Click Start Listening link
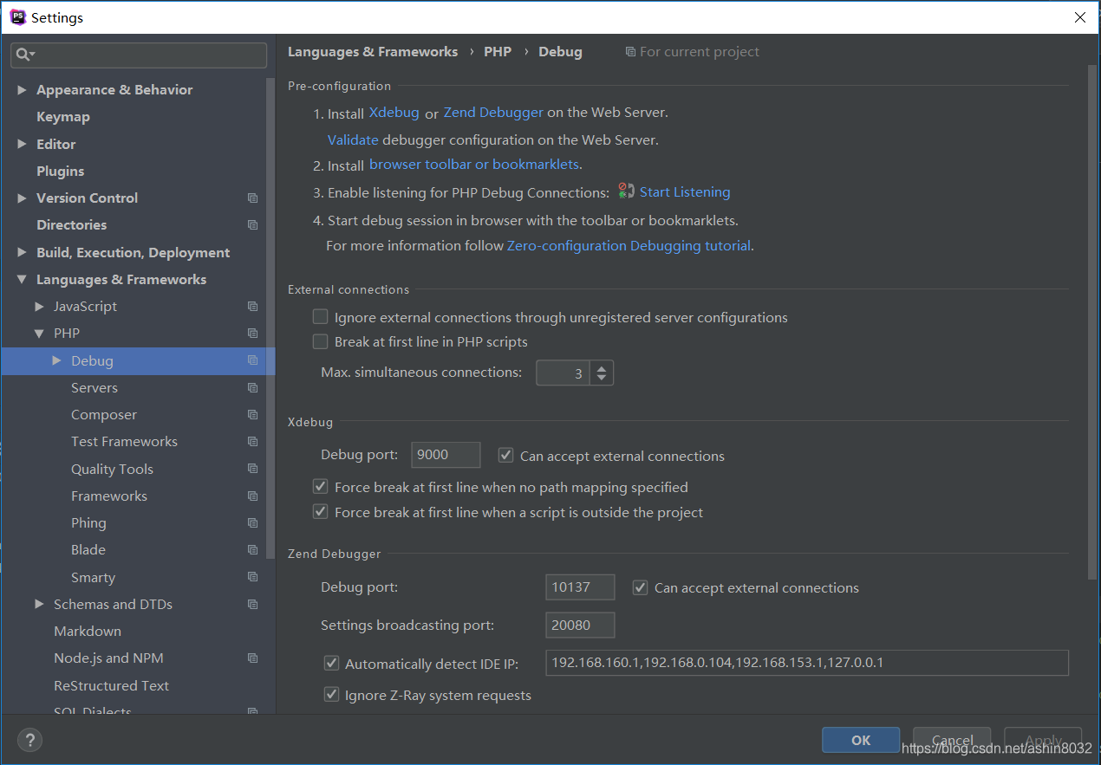This screenshot has width=1101, height=765. [x=685, y=192]
